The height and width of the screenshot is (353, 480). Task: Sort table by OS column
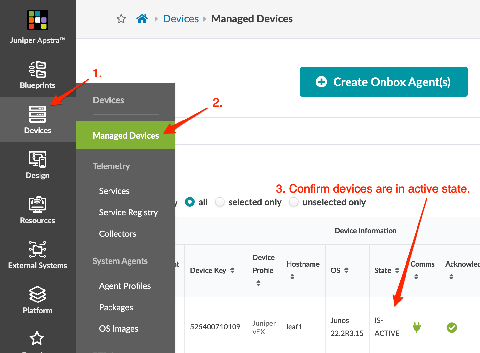point(346,270)
